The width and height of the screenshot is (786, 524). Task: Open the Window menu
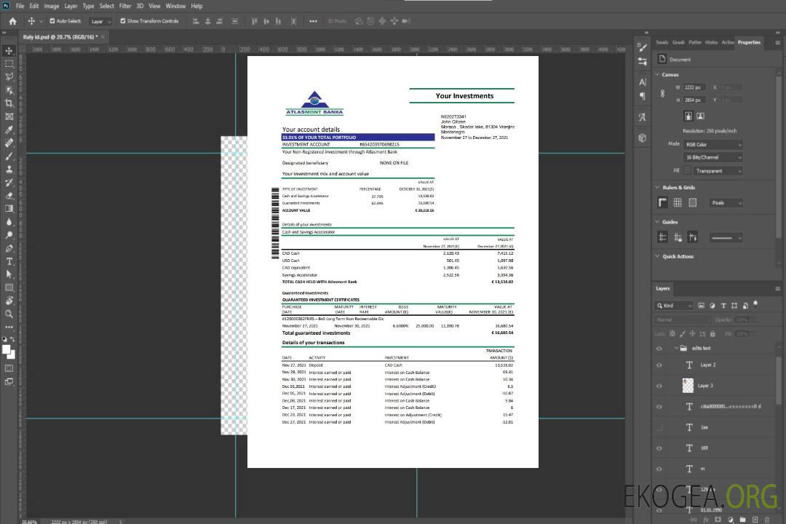175,6
